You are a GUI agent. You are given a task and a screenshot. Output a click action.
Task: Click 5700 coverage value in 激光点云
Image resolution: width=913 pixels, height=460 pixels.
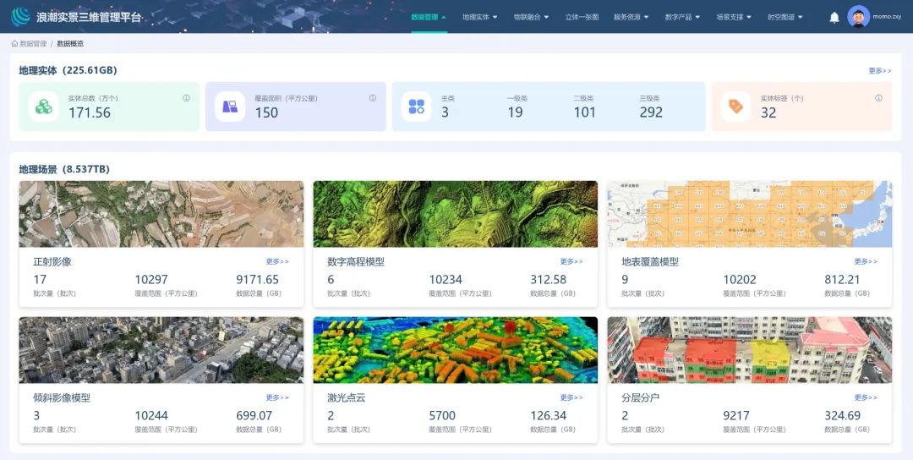pyautogui.click(x=442, y=416)
